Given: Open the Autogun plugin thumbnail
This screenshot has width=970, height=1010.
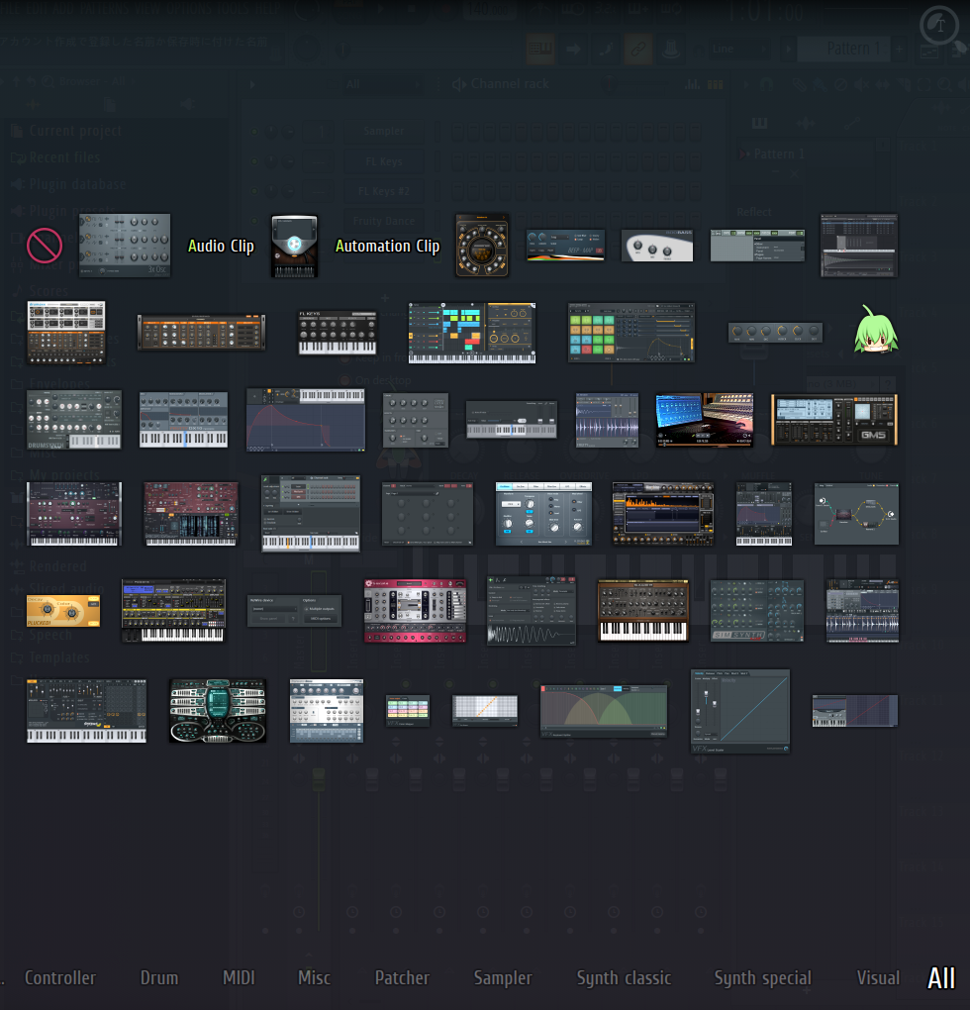Looking at the screenshot, I should click(x=294, y=246).
